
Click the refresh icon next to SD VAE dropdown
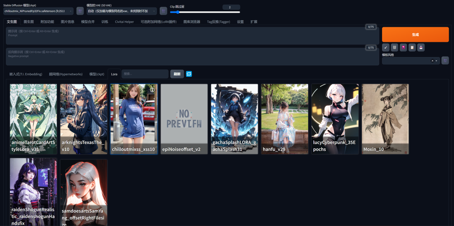163,11
